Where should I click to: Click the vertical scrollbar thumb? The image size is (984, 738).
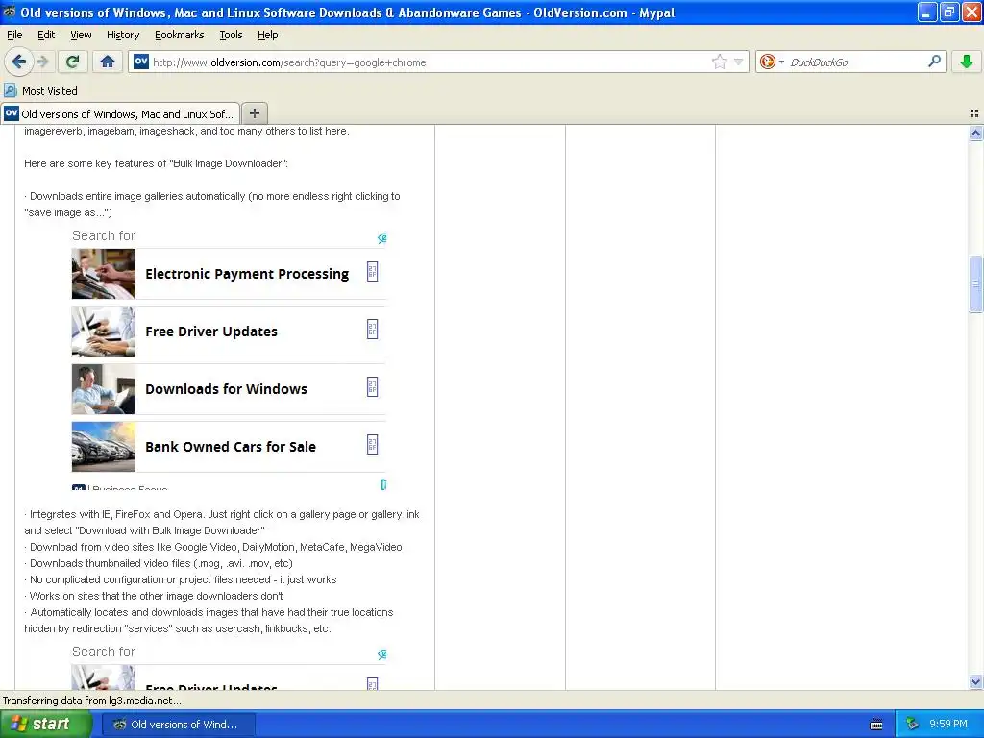[975, 283]
